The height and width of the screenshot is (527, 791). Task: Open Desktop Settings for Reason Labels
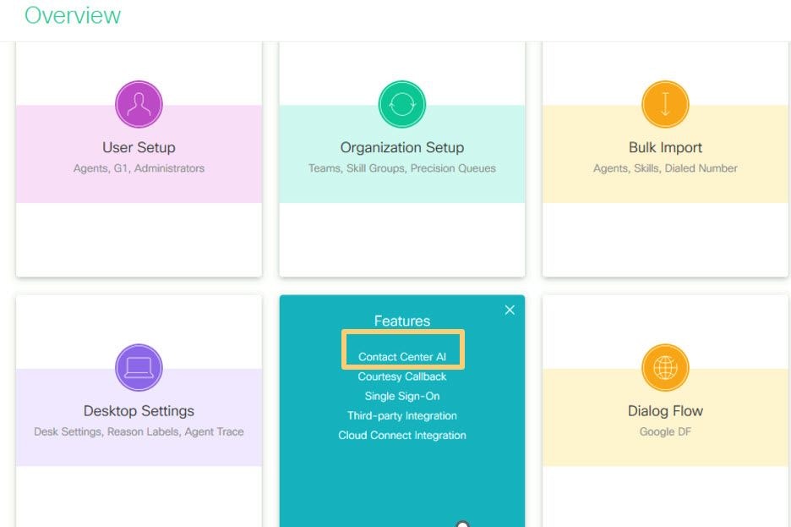click(x=139, y=420)
